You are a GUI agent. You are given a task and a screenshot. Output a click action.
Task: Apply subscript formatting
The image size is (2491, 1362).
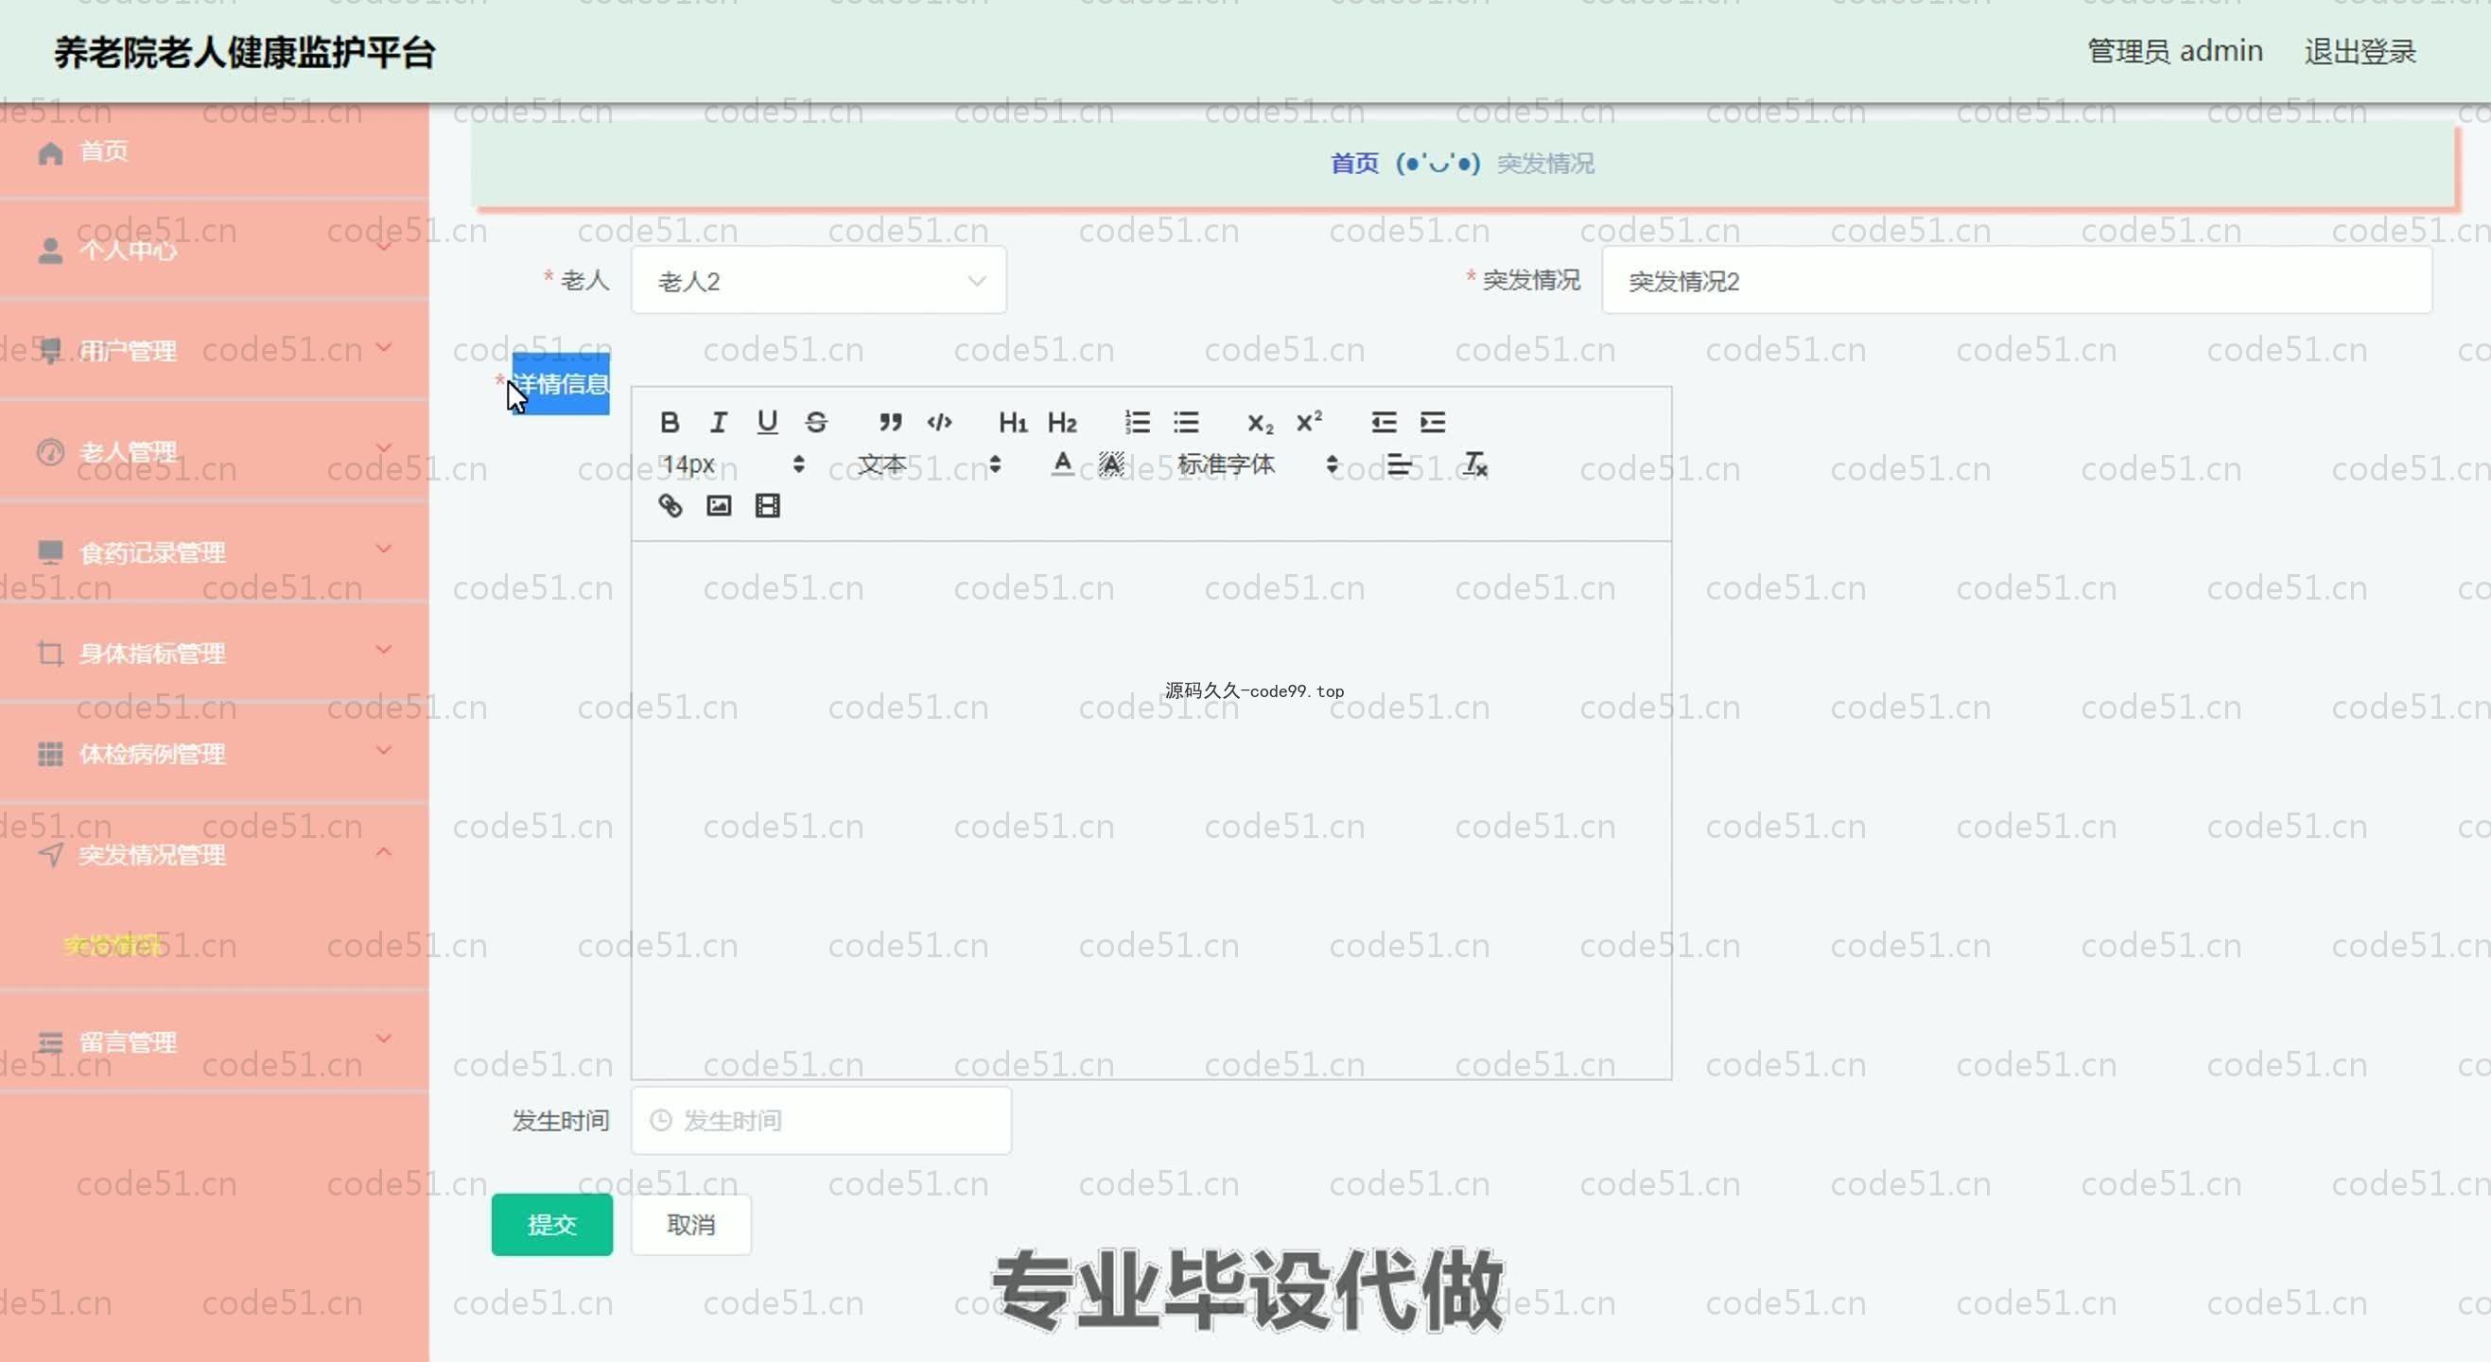click(1260, 423)
